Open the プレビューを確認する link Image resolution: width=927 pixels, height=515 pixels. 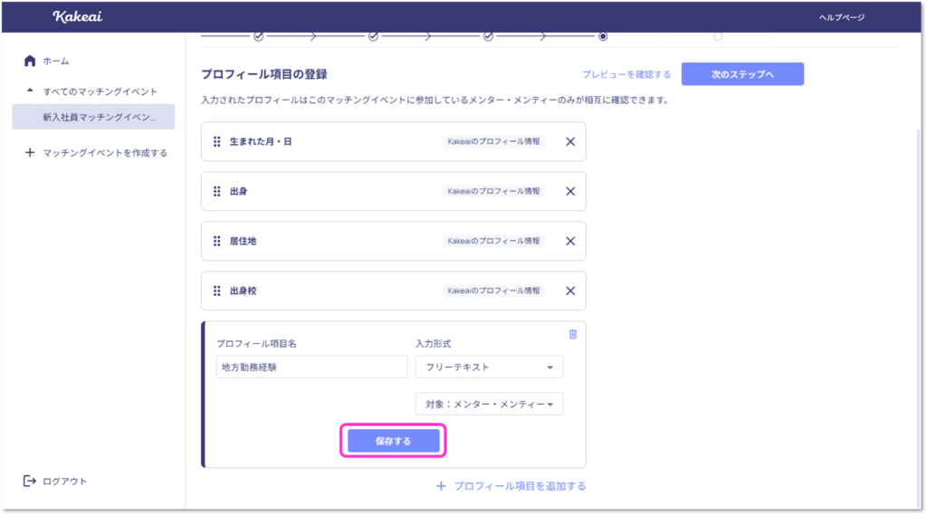click(x=626, y=74)
